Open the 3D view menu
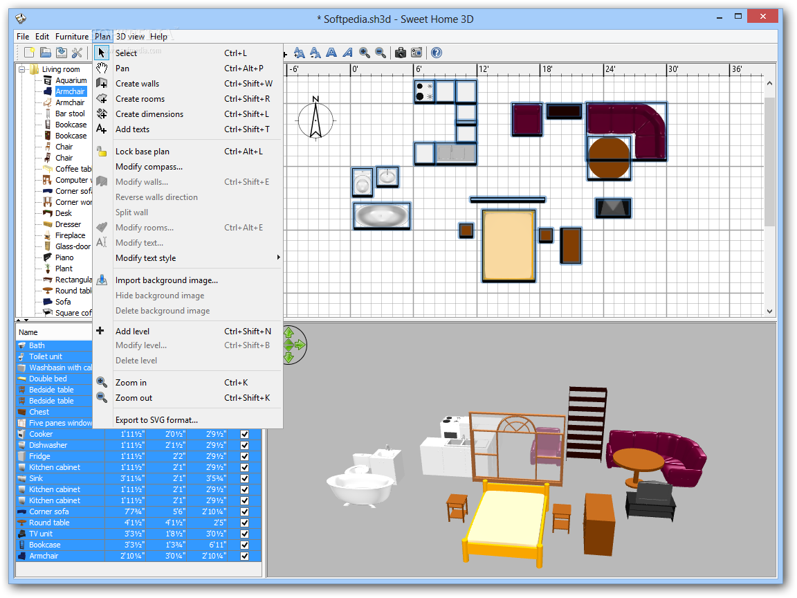 pos(130,37)
